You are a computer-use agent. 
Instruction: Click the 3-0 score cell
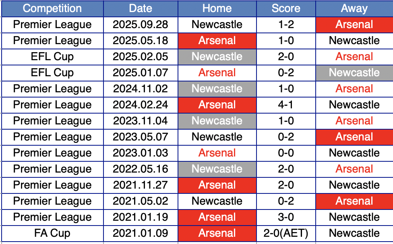[286, 217]
